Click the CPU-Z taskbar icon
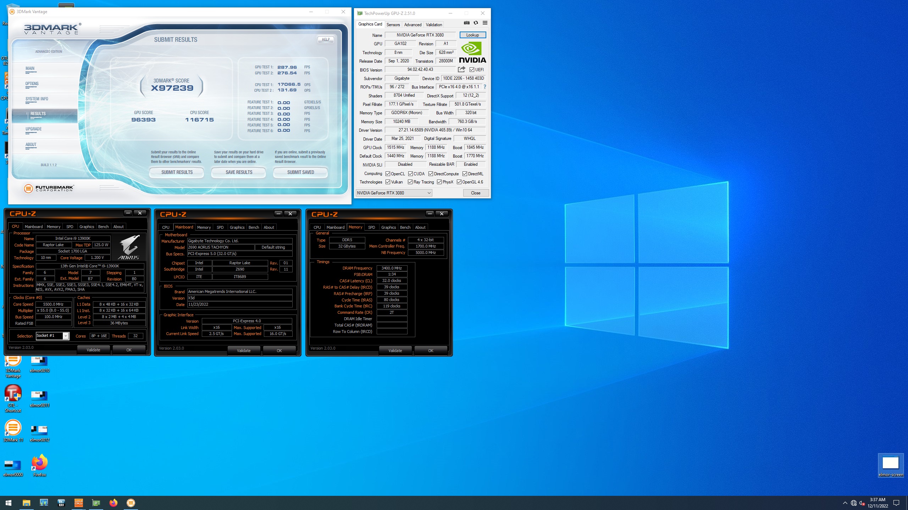Screen dimensions: 908x510 pyautogui.click(x=78, y=503)
